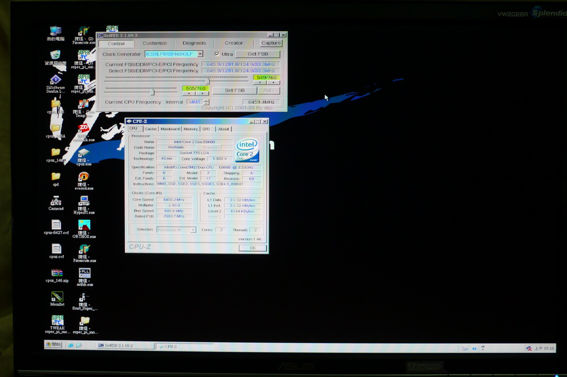Click OK in the CPU-Z window
This screenshot has height=377, width=567.
point(252,248)
